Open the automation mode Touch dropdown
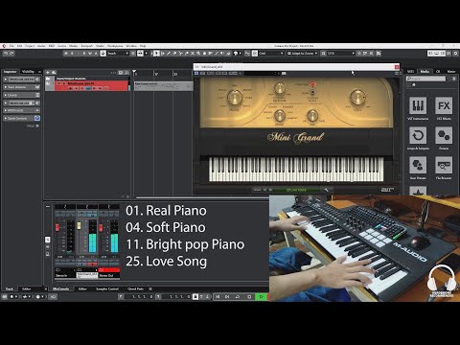 click(x=118, y=54)
